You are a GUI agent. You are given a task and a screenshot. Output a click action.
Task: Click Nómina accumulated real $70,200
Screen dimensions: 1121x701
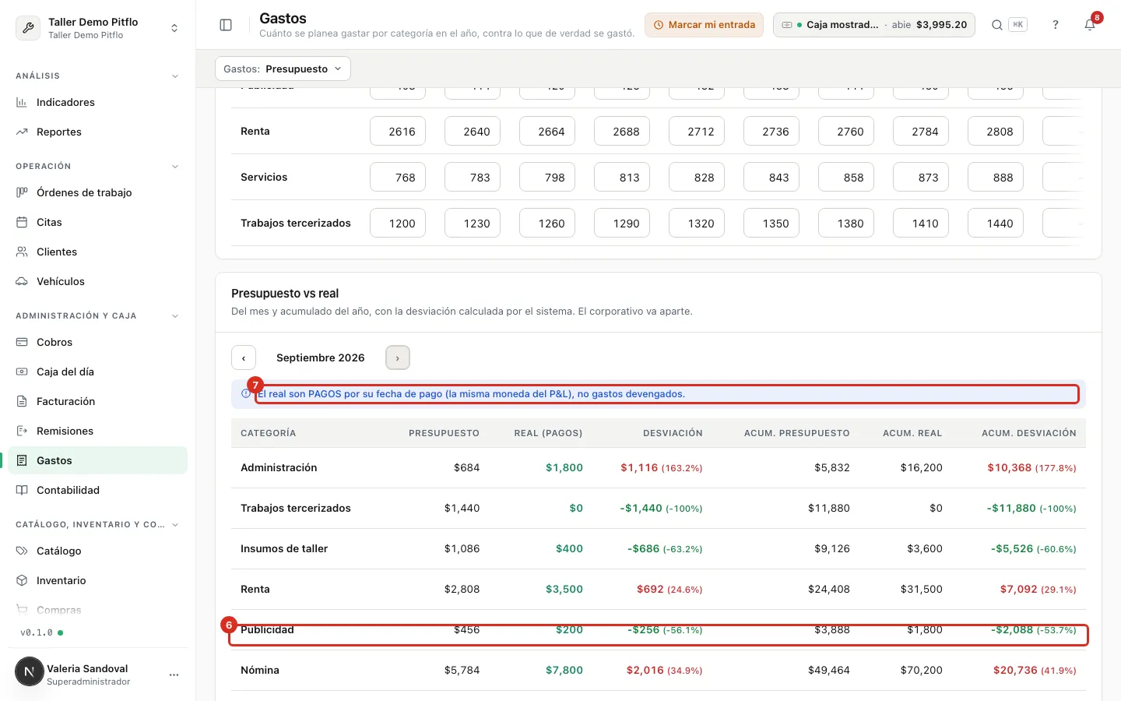tap(922, 670)
